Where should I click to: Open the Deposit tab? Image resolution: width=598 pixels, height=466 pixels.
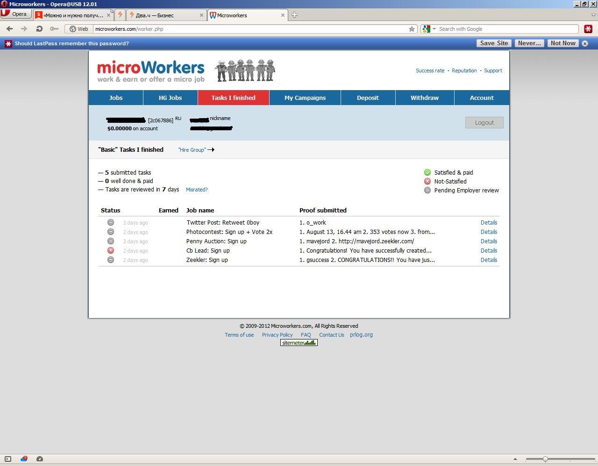[x=368, y=98]
